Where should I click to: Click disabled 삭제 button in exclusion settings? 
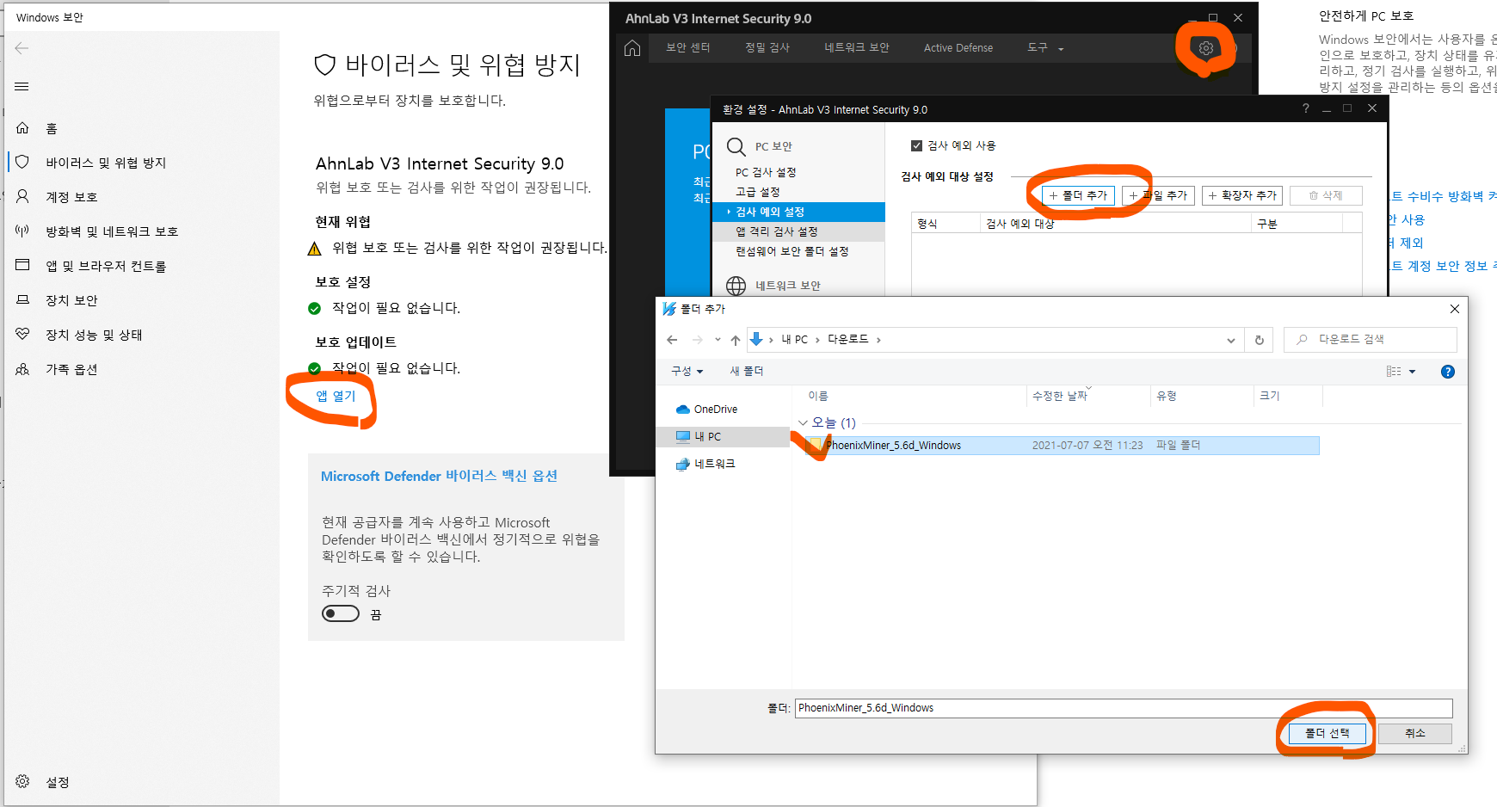pyautogui.click(x=1326, y=195)
